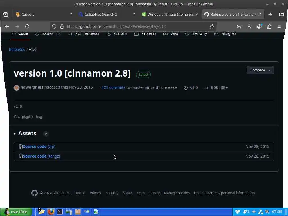This screenshot has height=216, width=288.
Task: Open the Actions tab
Action: 117,34
